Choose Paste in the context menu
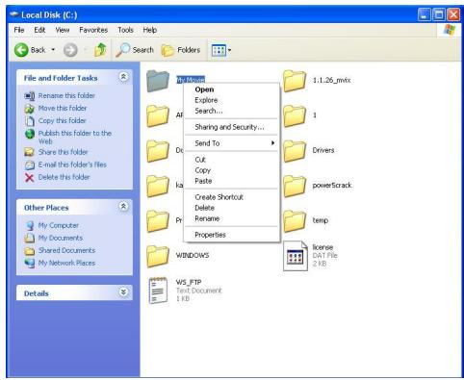 pyautogui.click(x=231, y=181)
